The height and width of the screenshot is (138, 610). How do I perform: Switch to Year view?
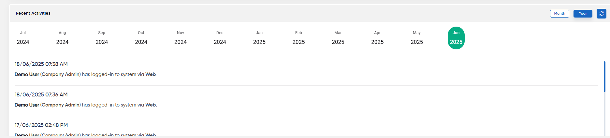[583, 14]
